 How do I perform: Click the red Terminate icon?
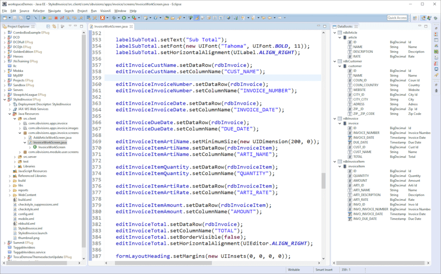point(56,18)
